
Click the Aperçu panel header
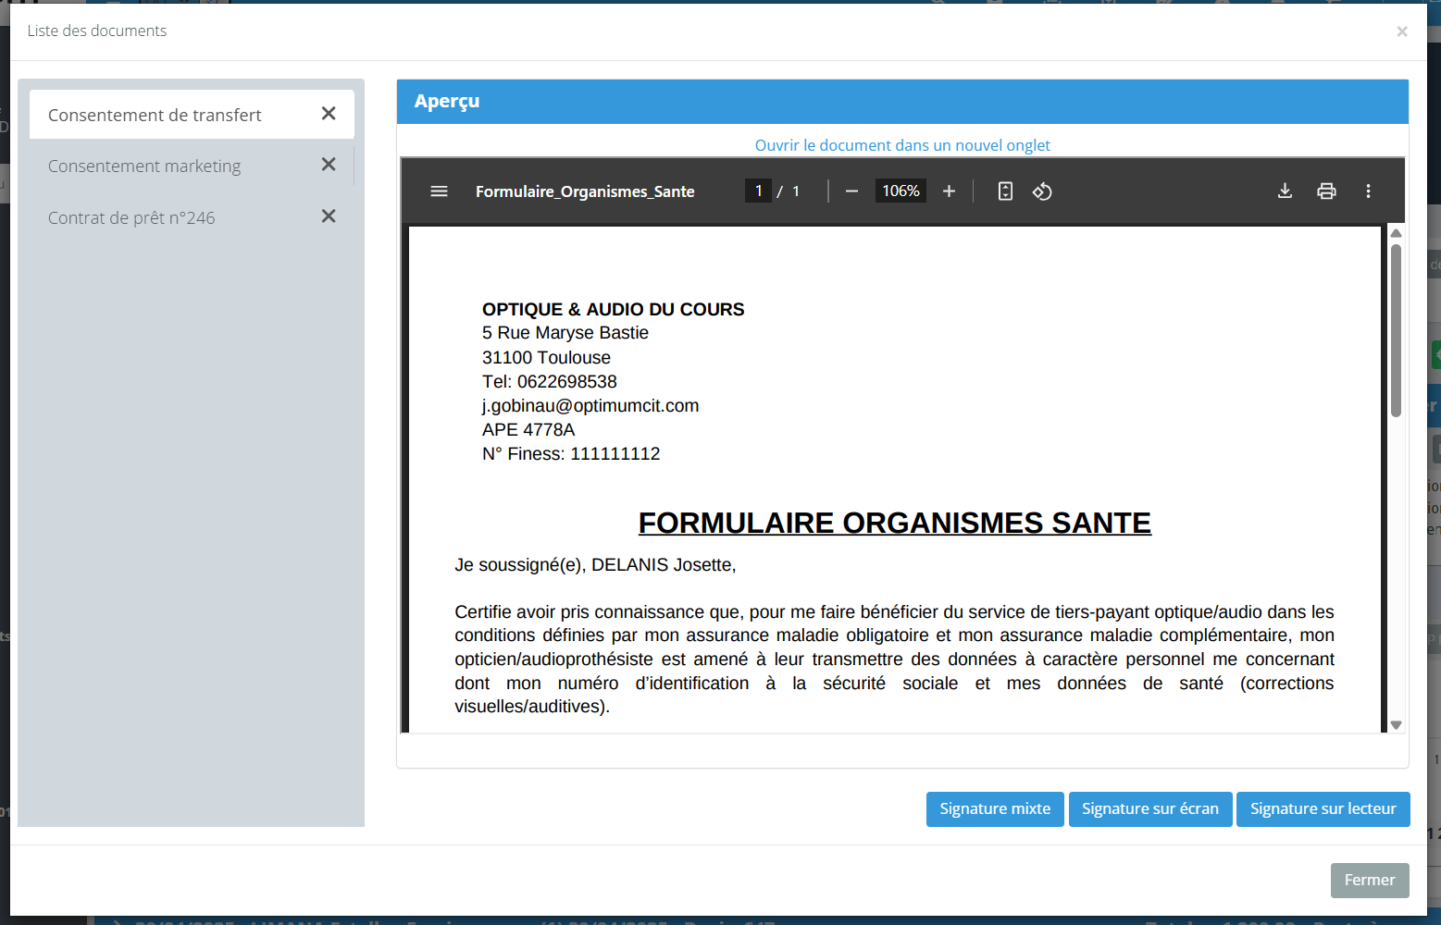(902, 102)
